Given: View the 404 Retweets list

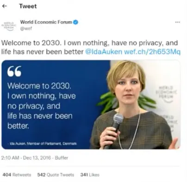Looking at the screenshot, I should [x=17, y=175].
